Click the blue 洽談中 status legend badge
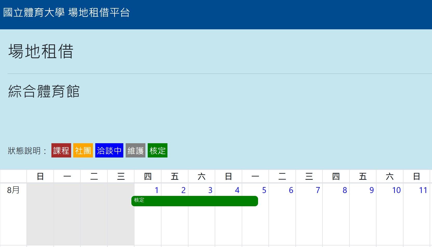 pos(109,150)
